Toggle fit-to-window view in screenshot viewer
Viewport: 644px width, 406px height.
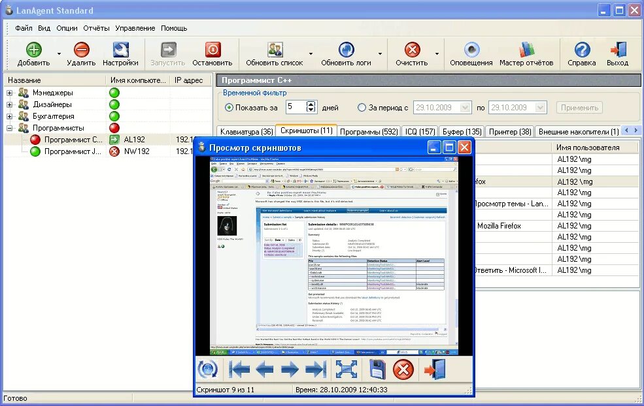347,369
